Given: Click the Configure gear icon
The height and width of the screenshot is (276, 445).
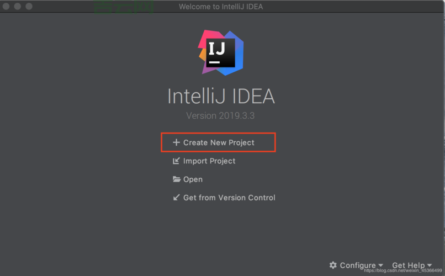Looking at the screenshot, I should tap(333, 265).
